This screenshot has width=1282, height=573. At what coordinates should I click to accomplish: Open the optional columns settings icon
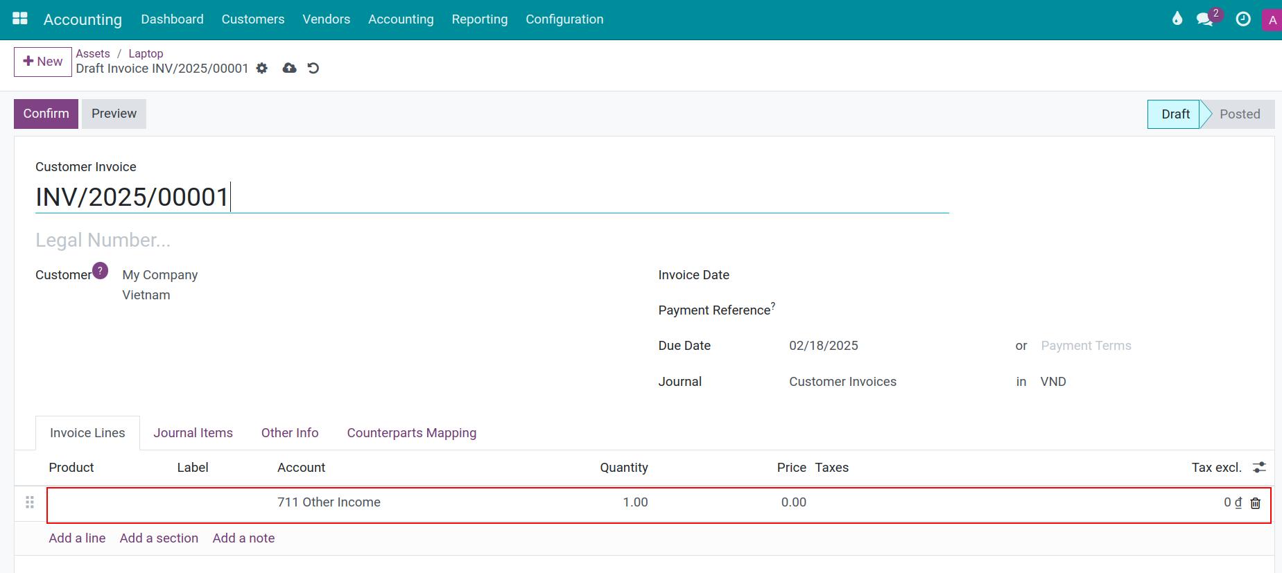click(1259, 468)
